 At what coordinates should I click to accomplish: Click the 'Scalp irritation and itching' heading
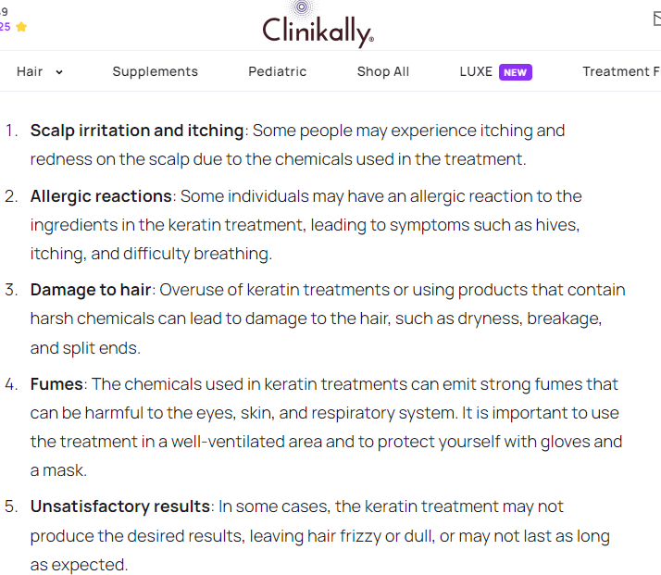[137, 131]
